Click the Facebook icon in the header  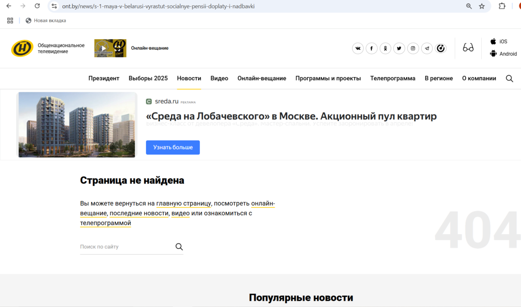pos(371,48)
